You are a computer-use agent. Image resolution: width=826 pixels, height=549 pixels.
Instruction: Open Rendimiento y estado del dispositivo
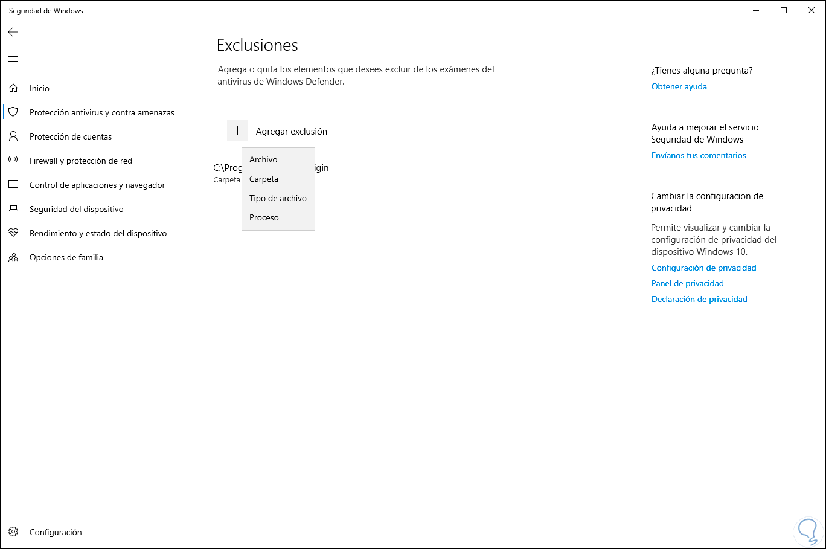[98, 233]
